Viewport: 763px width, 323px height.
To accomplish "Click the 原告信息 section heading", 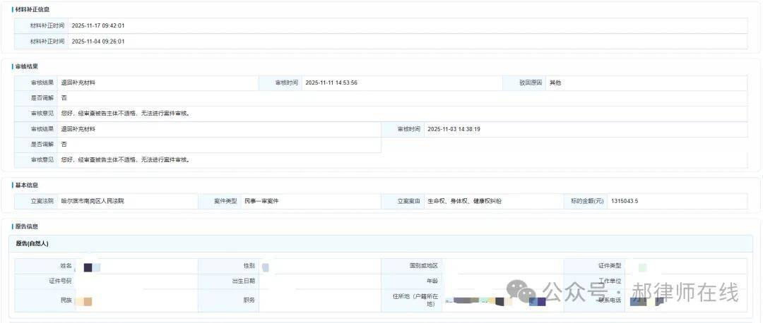I will (27, 226).
